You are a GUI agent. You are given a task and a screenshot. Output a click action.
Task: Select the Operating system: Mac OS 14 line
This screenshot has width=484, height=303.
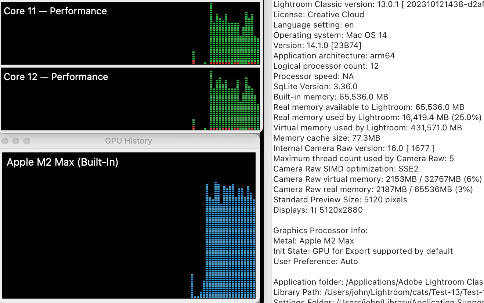(330, 35)
